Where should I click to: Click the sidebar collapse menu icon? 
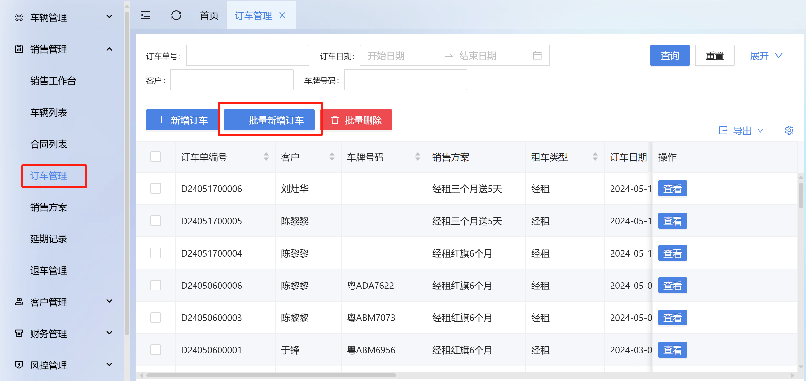tap(145, 15)
